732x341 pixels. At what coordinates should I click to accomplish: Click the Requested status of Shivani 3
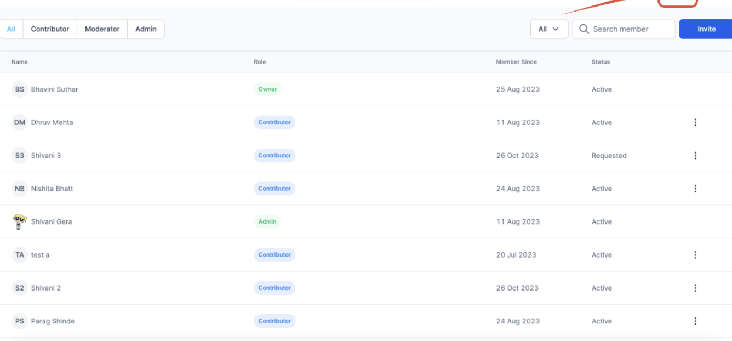pyautogui.click(x=609, y=156)
